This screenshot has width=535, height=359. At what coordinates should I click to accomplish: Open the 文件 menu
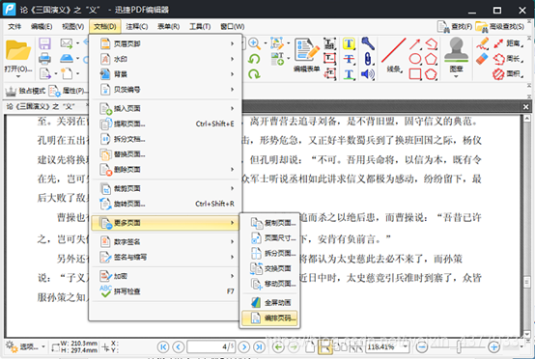coord(14,27)
